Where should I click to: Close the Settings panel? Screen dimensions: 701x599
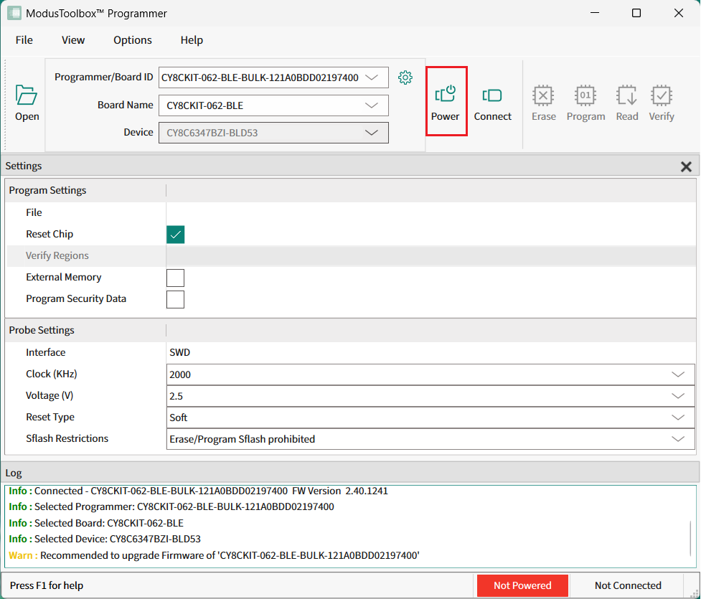pyautogui.click(x=686, y=166)
